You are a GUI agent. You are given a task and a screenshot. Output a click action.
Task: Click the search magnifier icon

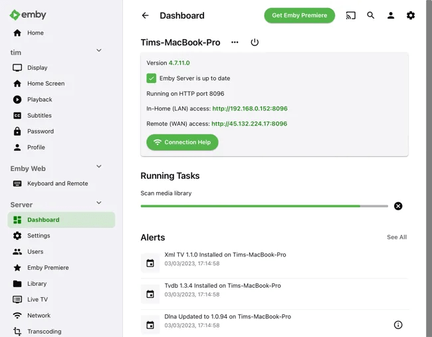click(371, 15)
